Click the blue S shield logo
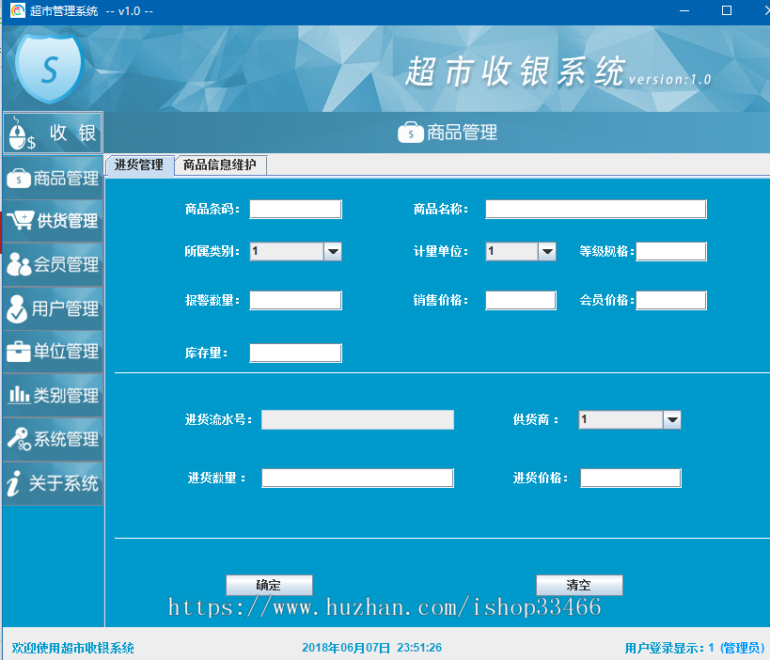 (49, 69)
